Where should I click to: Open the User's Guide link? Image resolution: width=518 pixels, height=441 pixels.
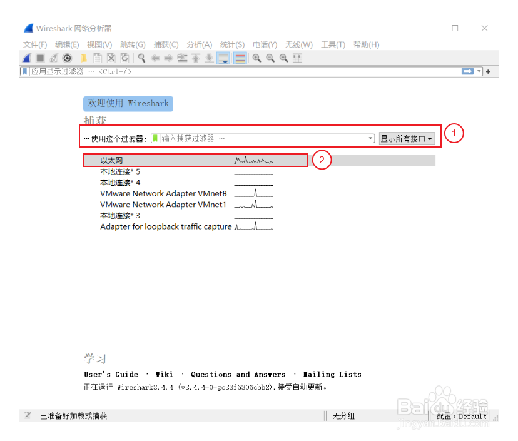pos(111,374)
